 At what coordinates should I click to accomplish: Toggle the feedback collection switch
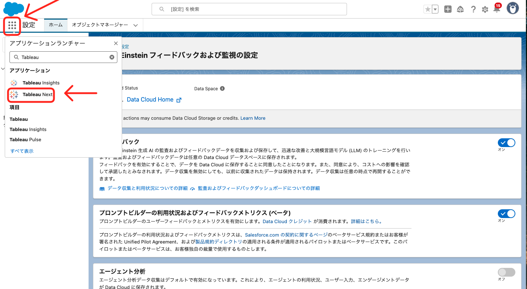[507, 143]
